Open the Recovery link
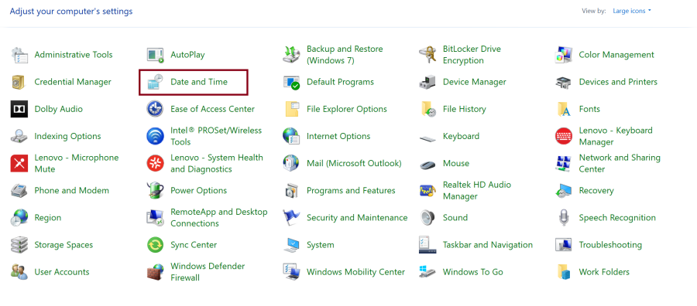Image resolution: width=697 pixels, height=306 pixels. coord(596,191)
